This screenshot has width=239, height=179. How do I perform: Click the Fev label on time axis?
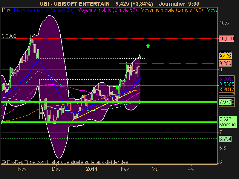[x=125, y=169]
